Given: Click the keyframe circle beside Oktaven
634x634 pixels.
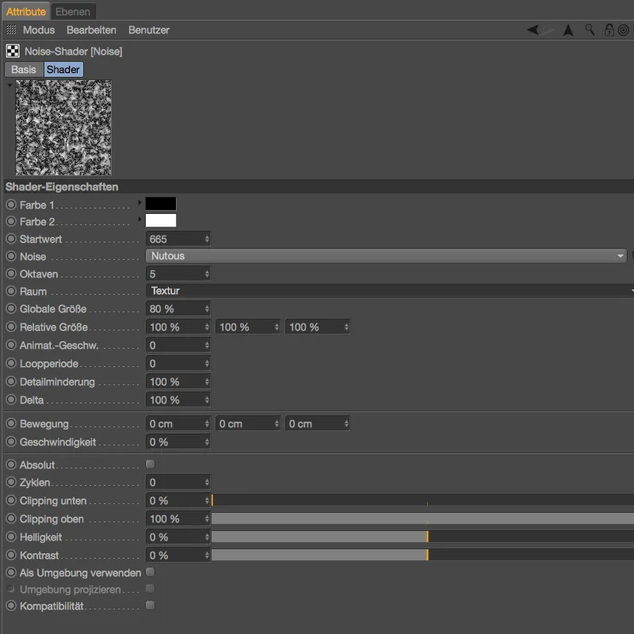Looking at the screenshot, I should pyautogui.click(x=11, y=273).
